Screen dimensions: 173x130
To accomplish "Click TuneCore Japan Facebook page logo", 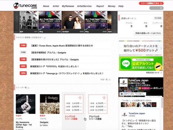I will 124,83.
